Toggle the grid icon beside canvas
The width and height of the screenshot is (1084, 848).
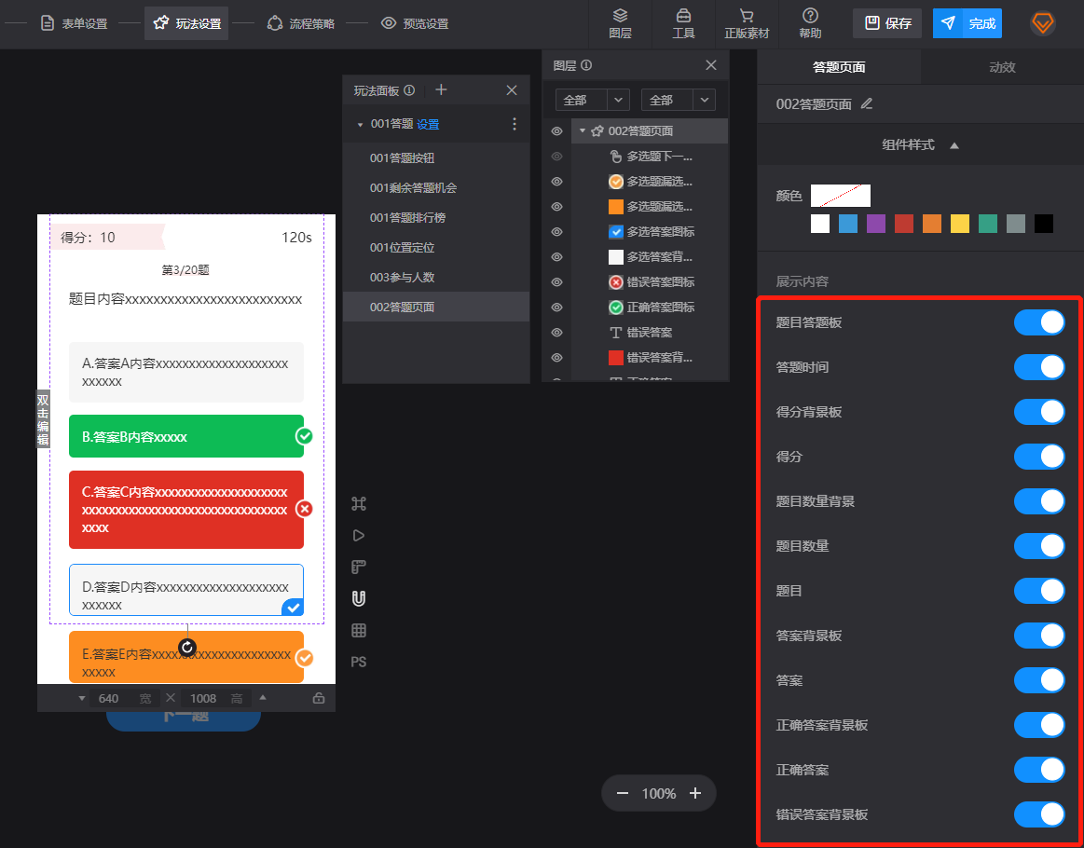[358, 630]
